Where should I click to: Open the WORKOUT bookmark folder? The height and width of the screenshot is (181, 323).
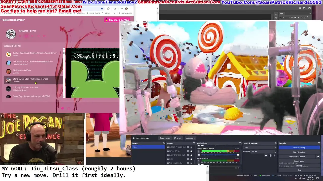(x=79, y=13)
